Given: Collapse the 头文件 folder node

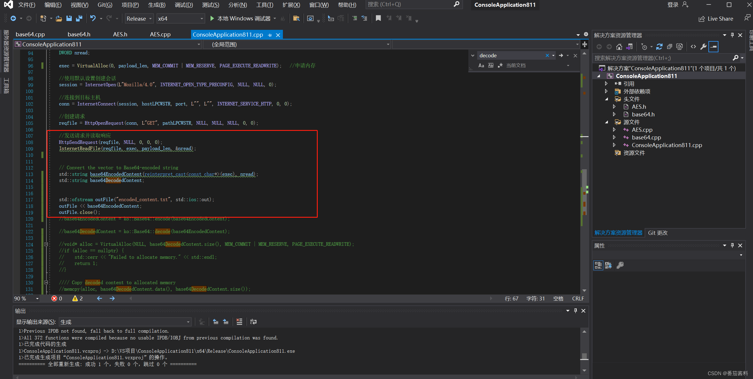Looking at the screenshot, I should coord(606,99).
